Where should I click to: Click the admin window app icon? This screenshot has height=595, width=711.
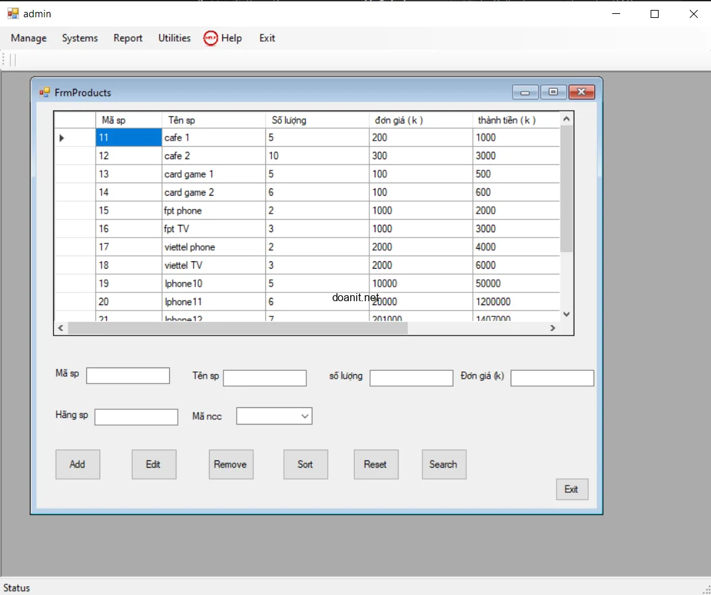13,13
